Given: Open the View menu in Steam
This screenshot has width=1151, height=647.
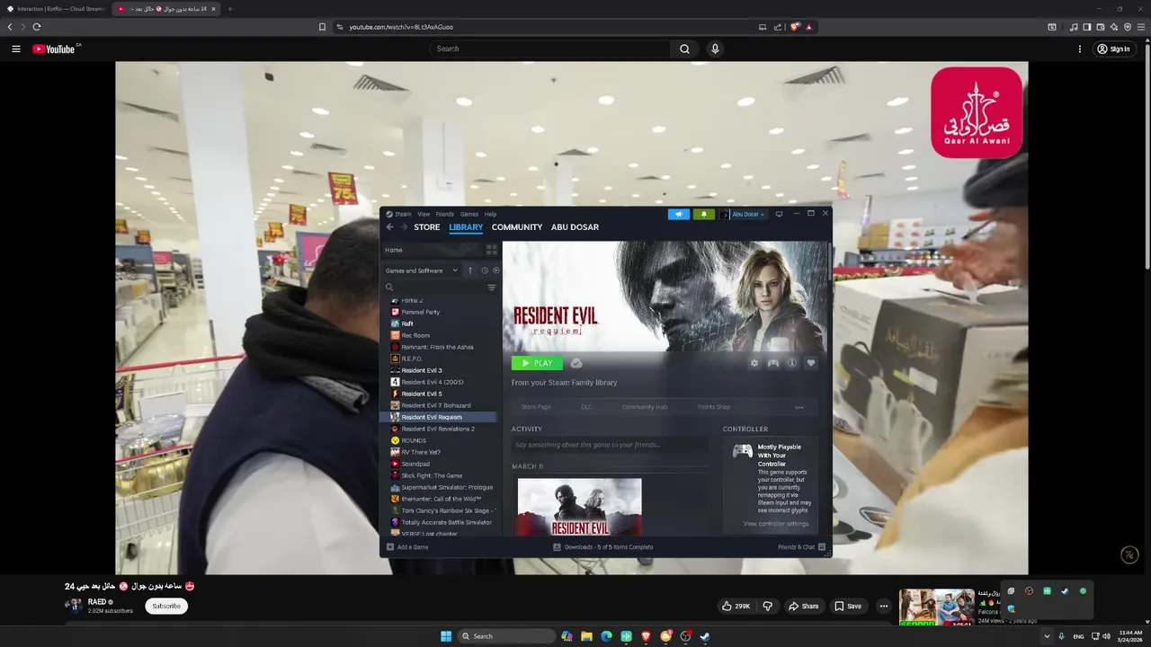Looking at the screenshot, I should pyautogui.click(x=424, y=214).
